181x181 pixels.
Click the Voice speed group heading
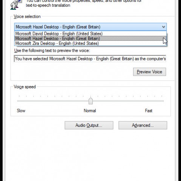[x=25, y=87]
